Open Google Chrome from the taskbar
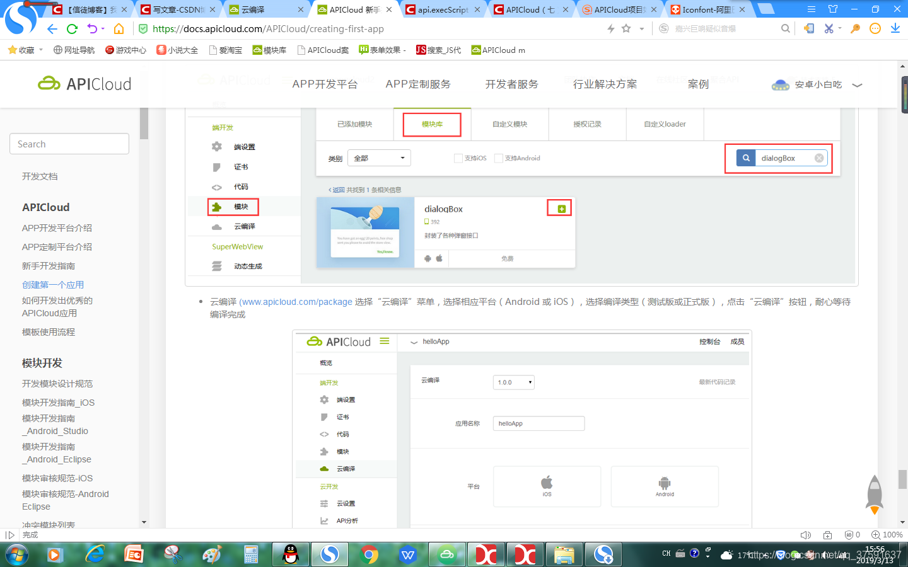This screenshot has height=567, width=908. tap(370, 554)
